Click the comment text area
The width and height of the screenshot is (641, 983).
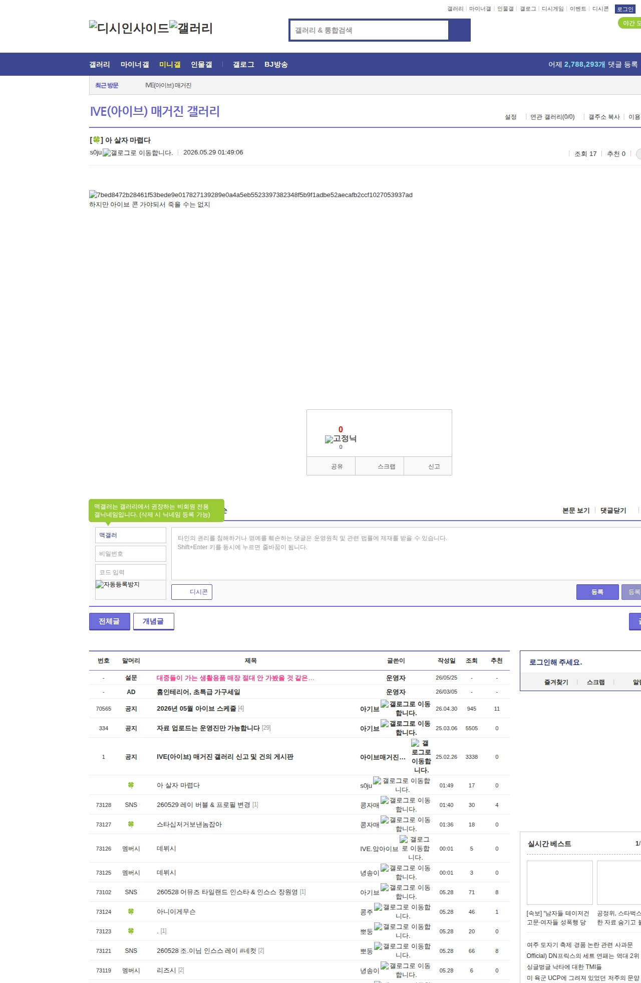click(x=406, y=554)
